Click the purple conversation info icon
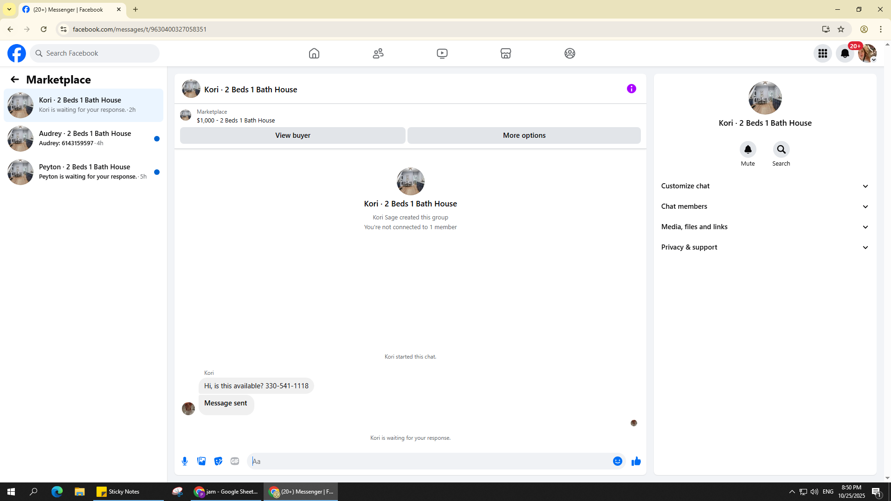This screenshot has width=891, height=501. [x=631, y=89]
